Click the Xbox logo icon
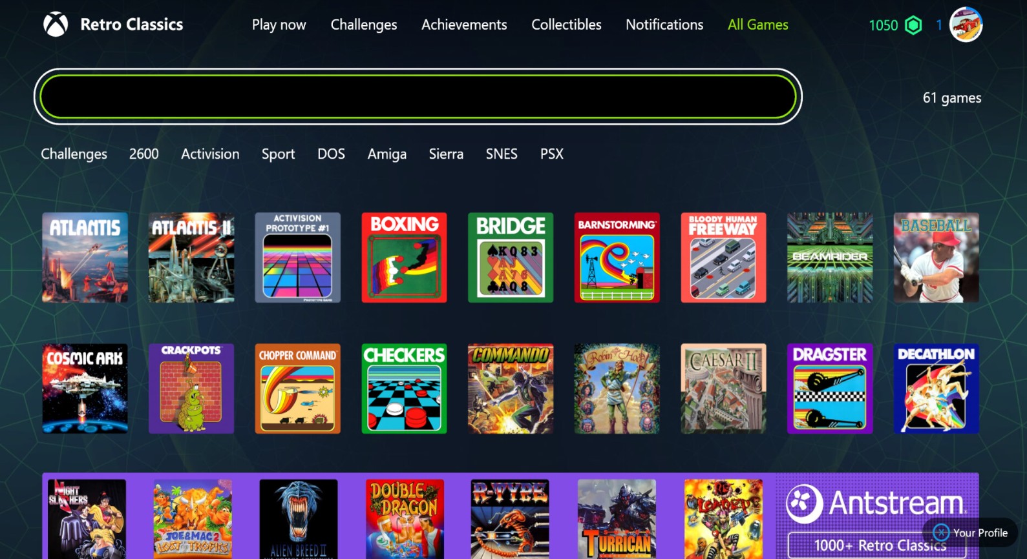 point(56,25)
